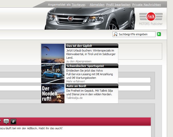Viewport: 173px width, 137px height.
Task: Click the green search go arrow button
Action: [x=159, y=34]
